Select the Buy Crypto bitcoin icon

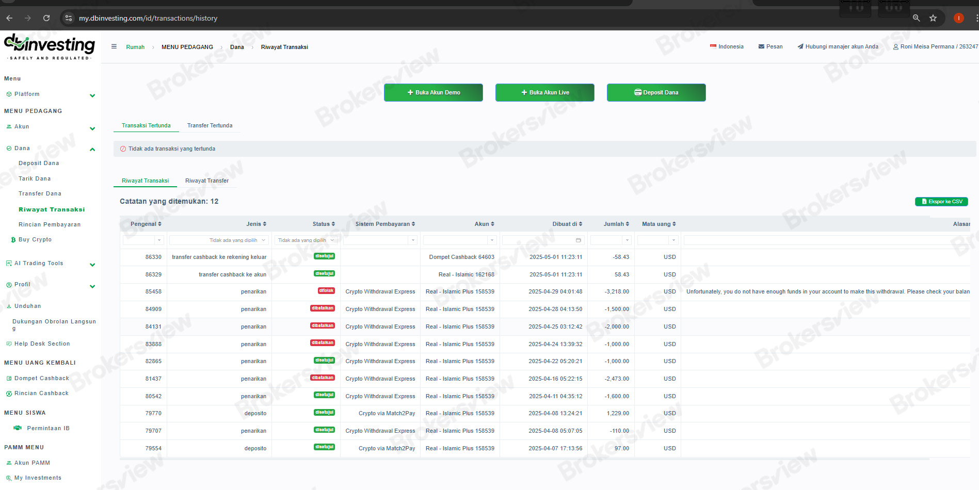[12, 239]
